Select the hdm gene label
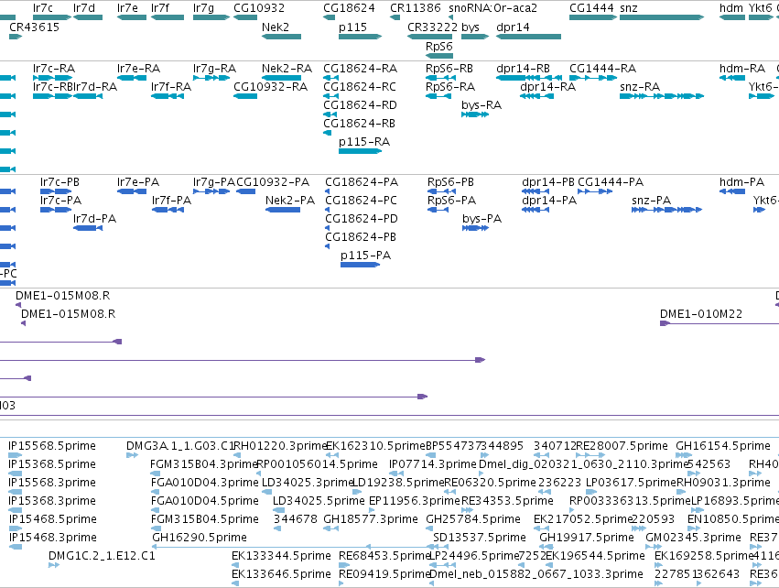Viewport: 779px width, 588px height. (731, 8)
